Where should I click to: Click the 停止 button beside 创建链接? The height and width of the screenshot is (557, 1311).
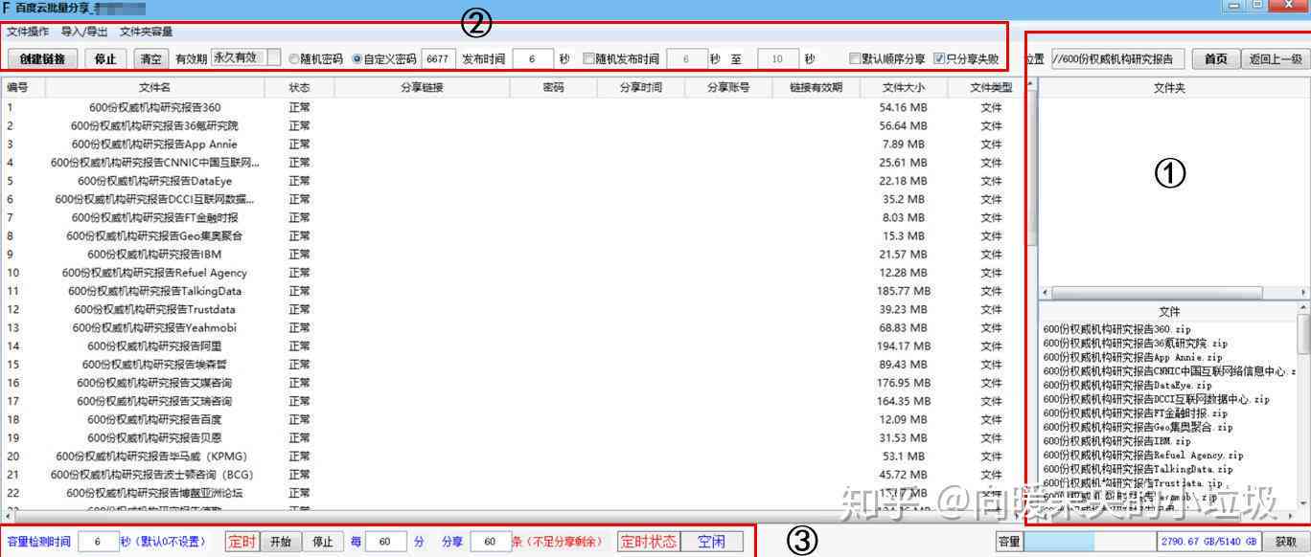[105, 58]
